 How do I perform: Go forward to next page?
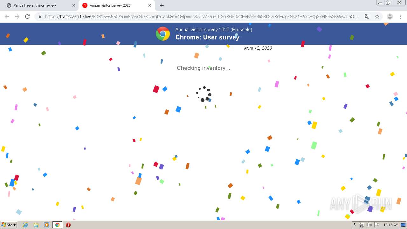pyautogui.click(x=17, y=17)
